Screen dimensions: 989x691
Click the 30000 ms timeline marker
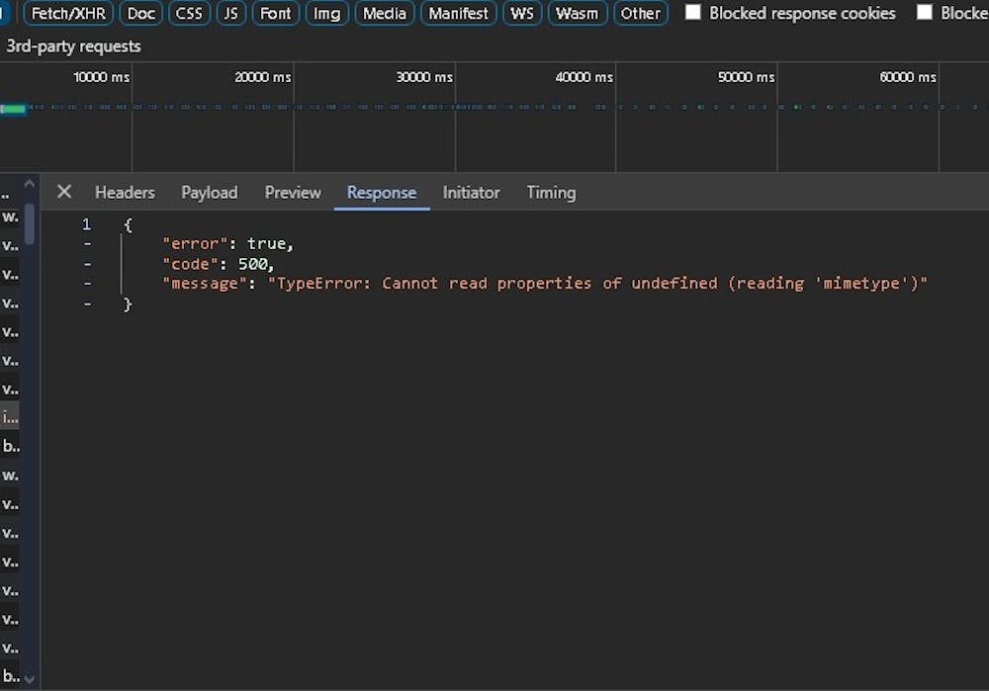point(424,77)
